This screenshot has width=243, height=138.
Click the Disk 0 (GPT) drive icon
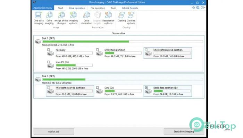click(x=38, y=41)
